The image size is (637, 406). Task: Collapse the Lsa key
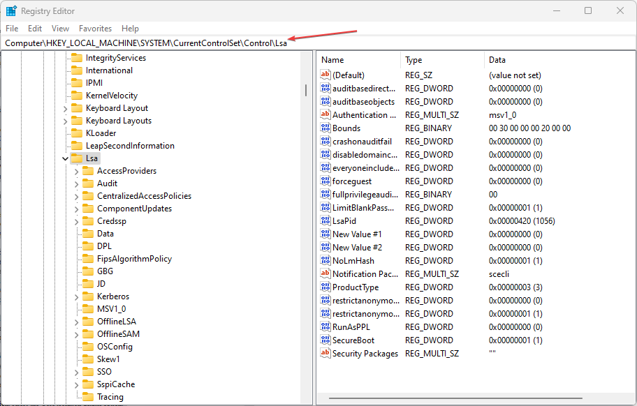pyautogui.click(x=65, y=158)
